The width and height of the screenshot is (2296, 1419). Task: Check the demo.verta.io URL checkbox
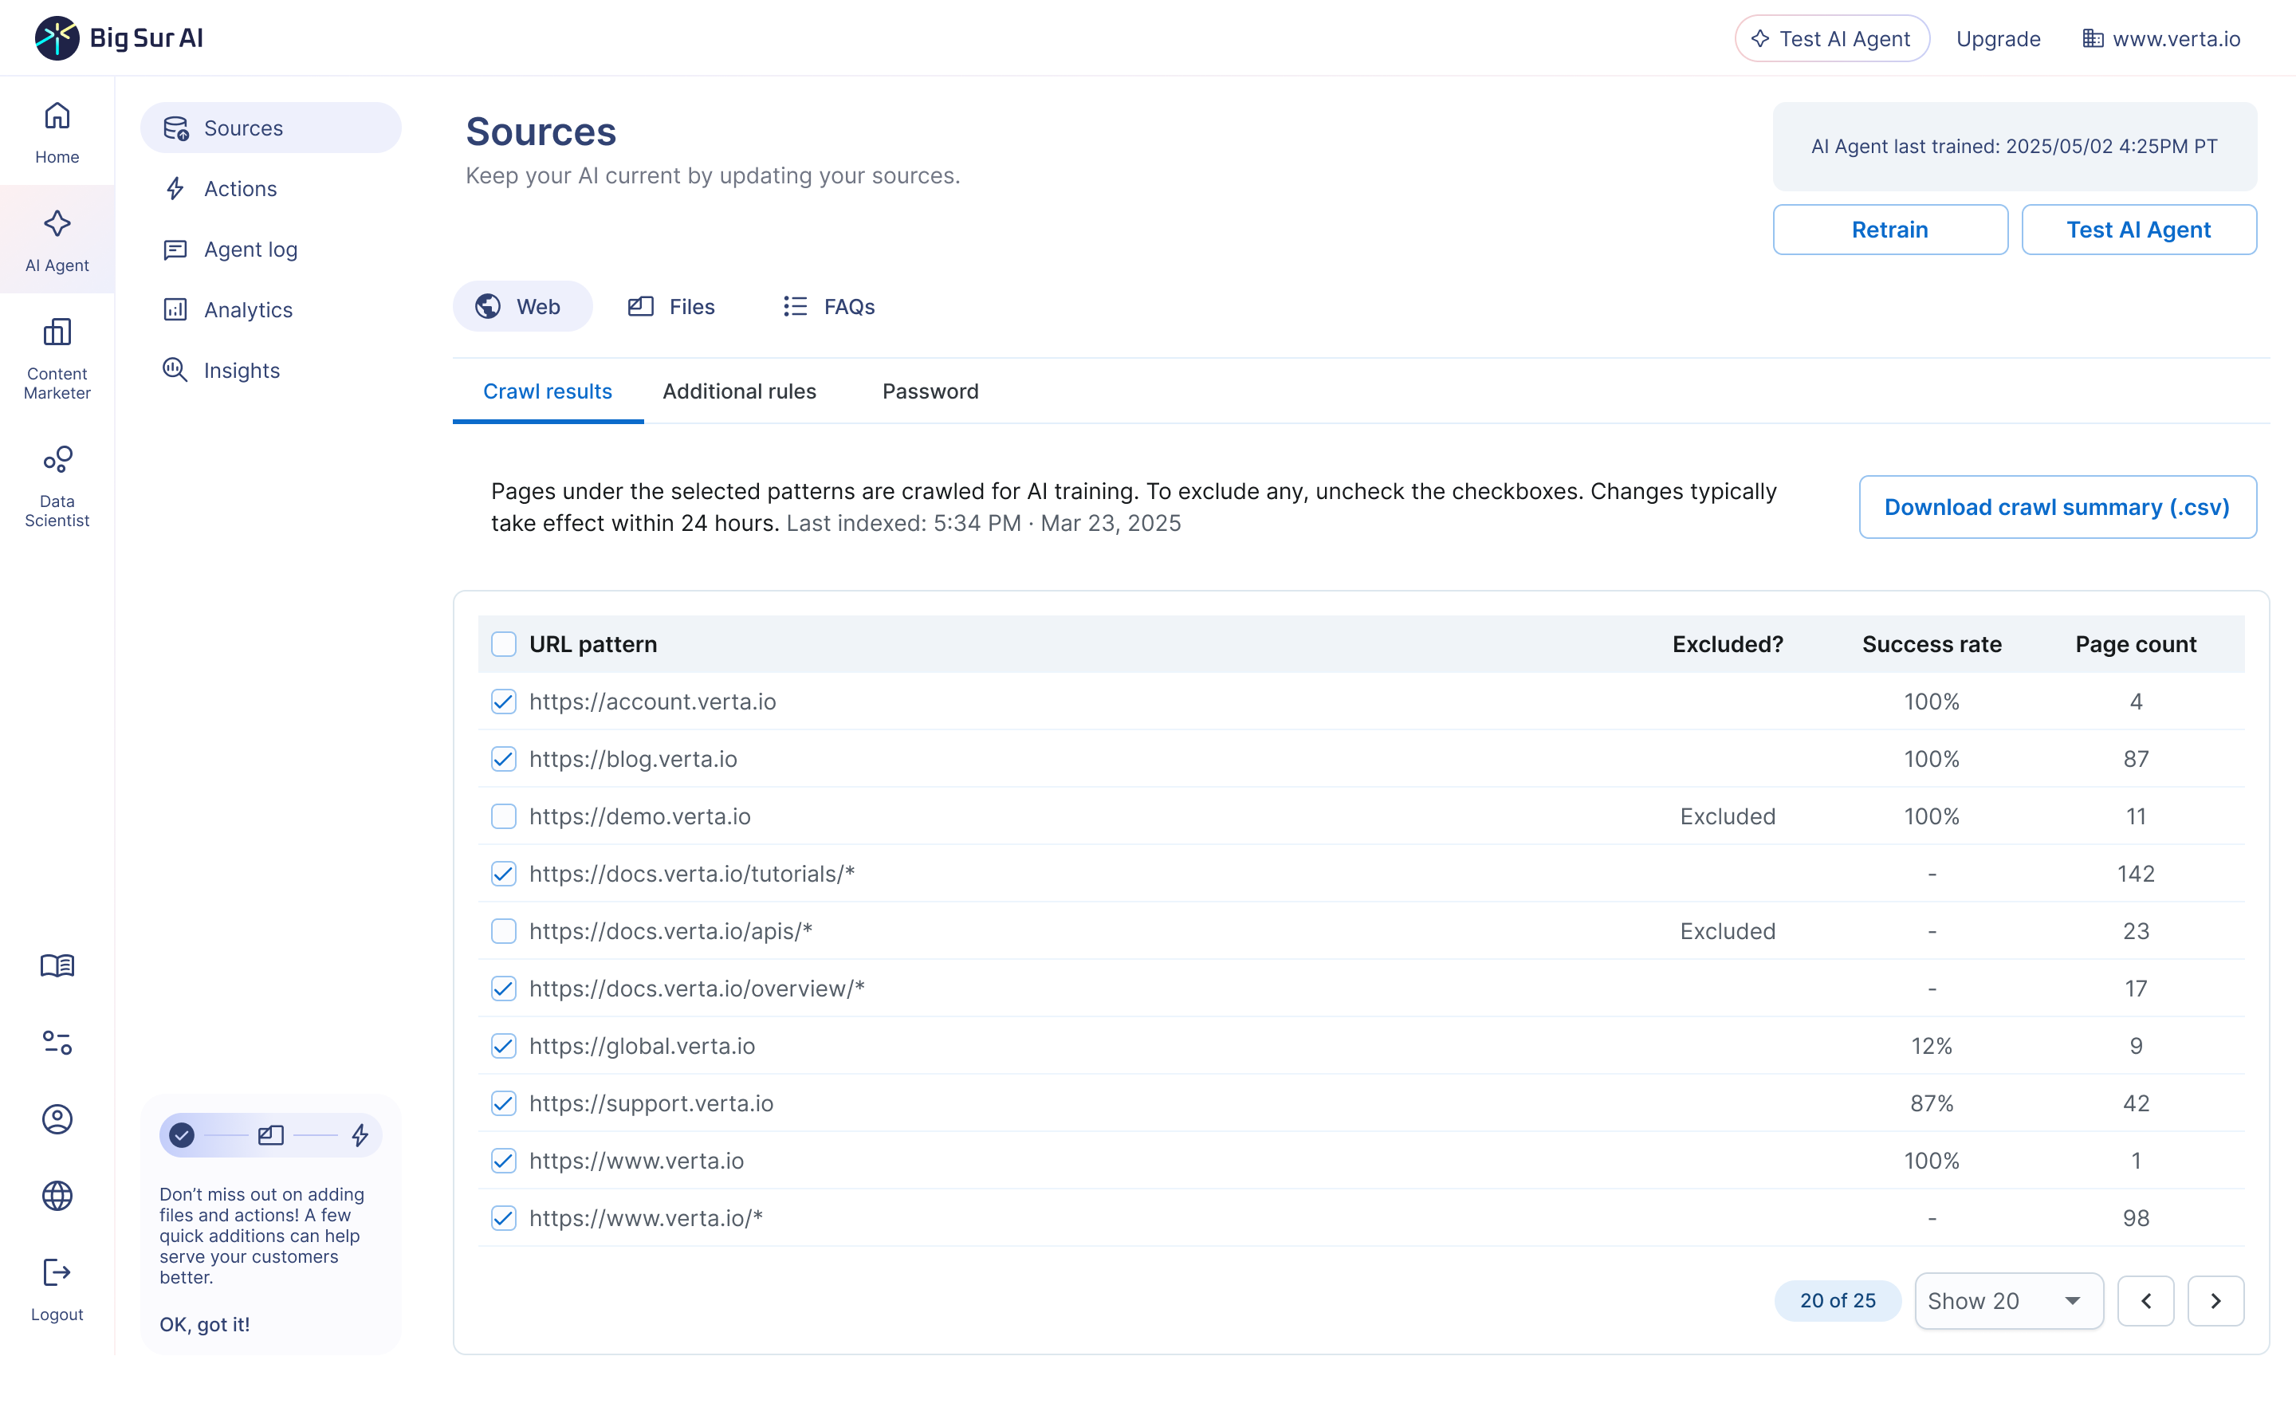click(x=504, y=816)
